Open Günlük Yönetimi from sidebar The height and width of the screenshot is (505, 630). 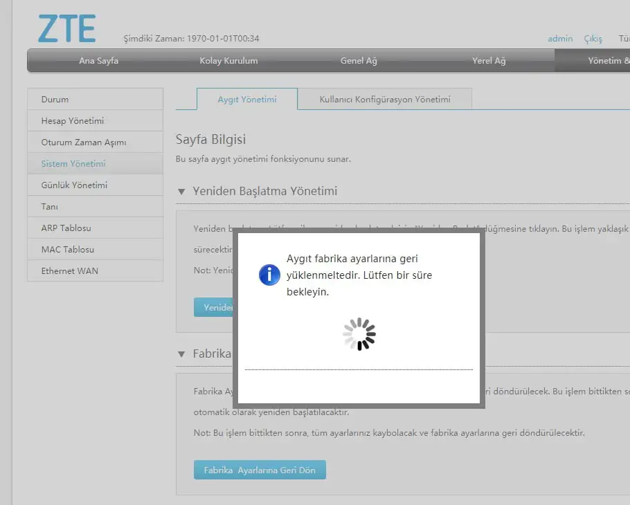pyautogui.click(x=74, y=185)
